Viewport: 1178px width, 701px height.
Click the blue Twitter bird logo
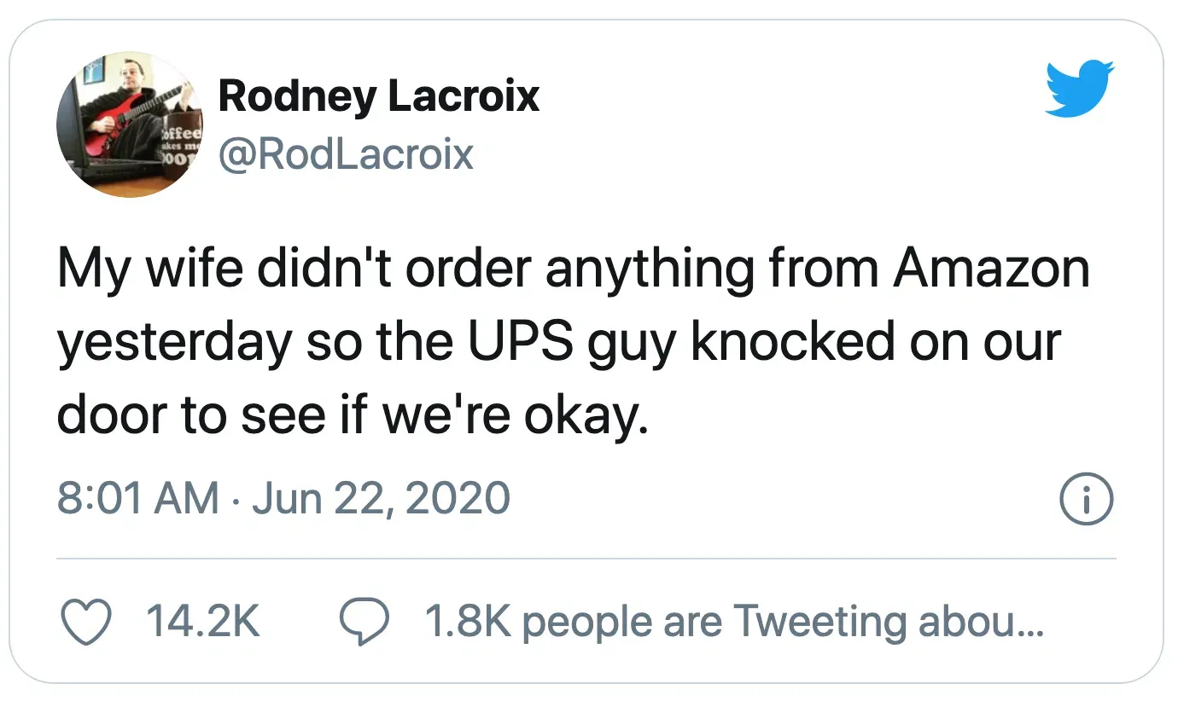[x=1080, y=89]
